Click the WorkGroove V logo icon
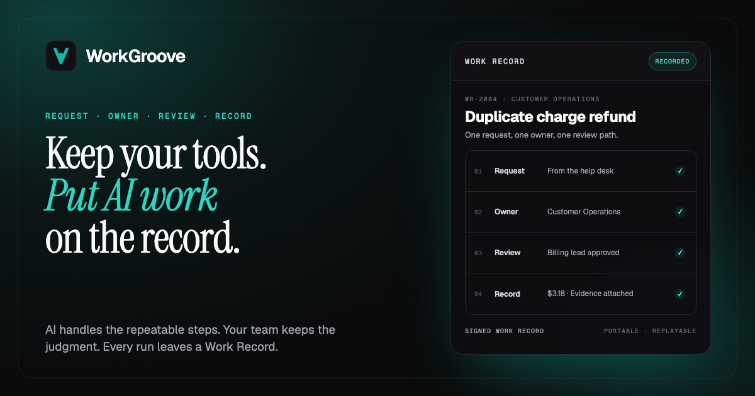This screenshot has width=755, height=396. coord(61,56)
